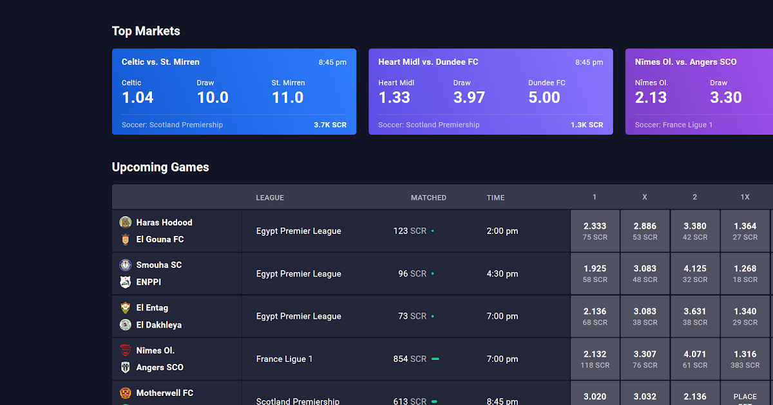Image resolution: width=773 pixels, height=405 pixels.
Task: Click the X column header
Action: (x=645, y=197)
